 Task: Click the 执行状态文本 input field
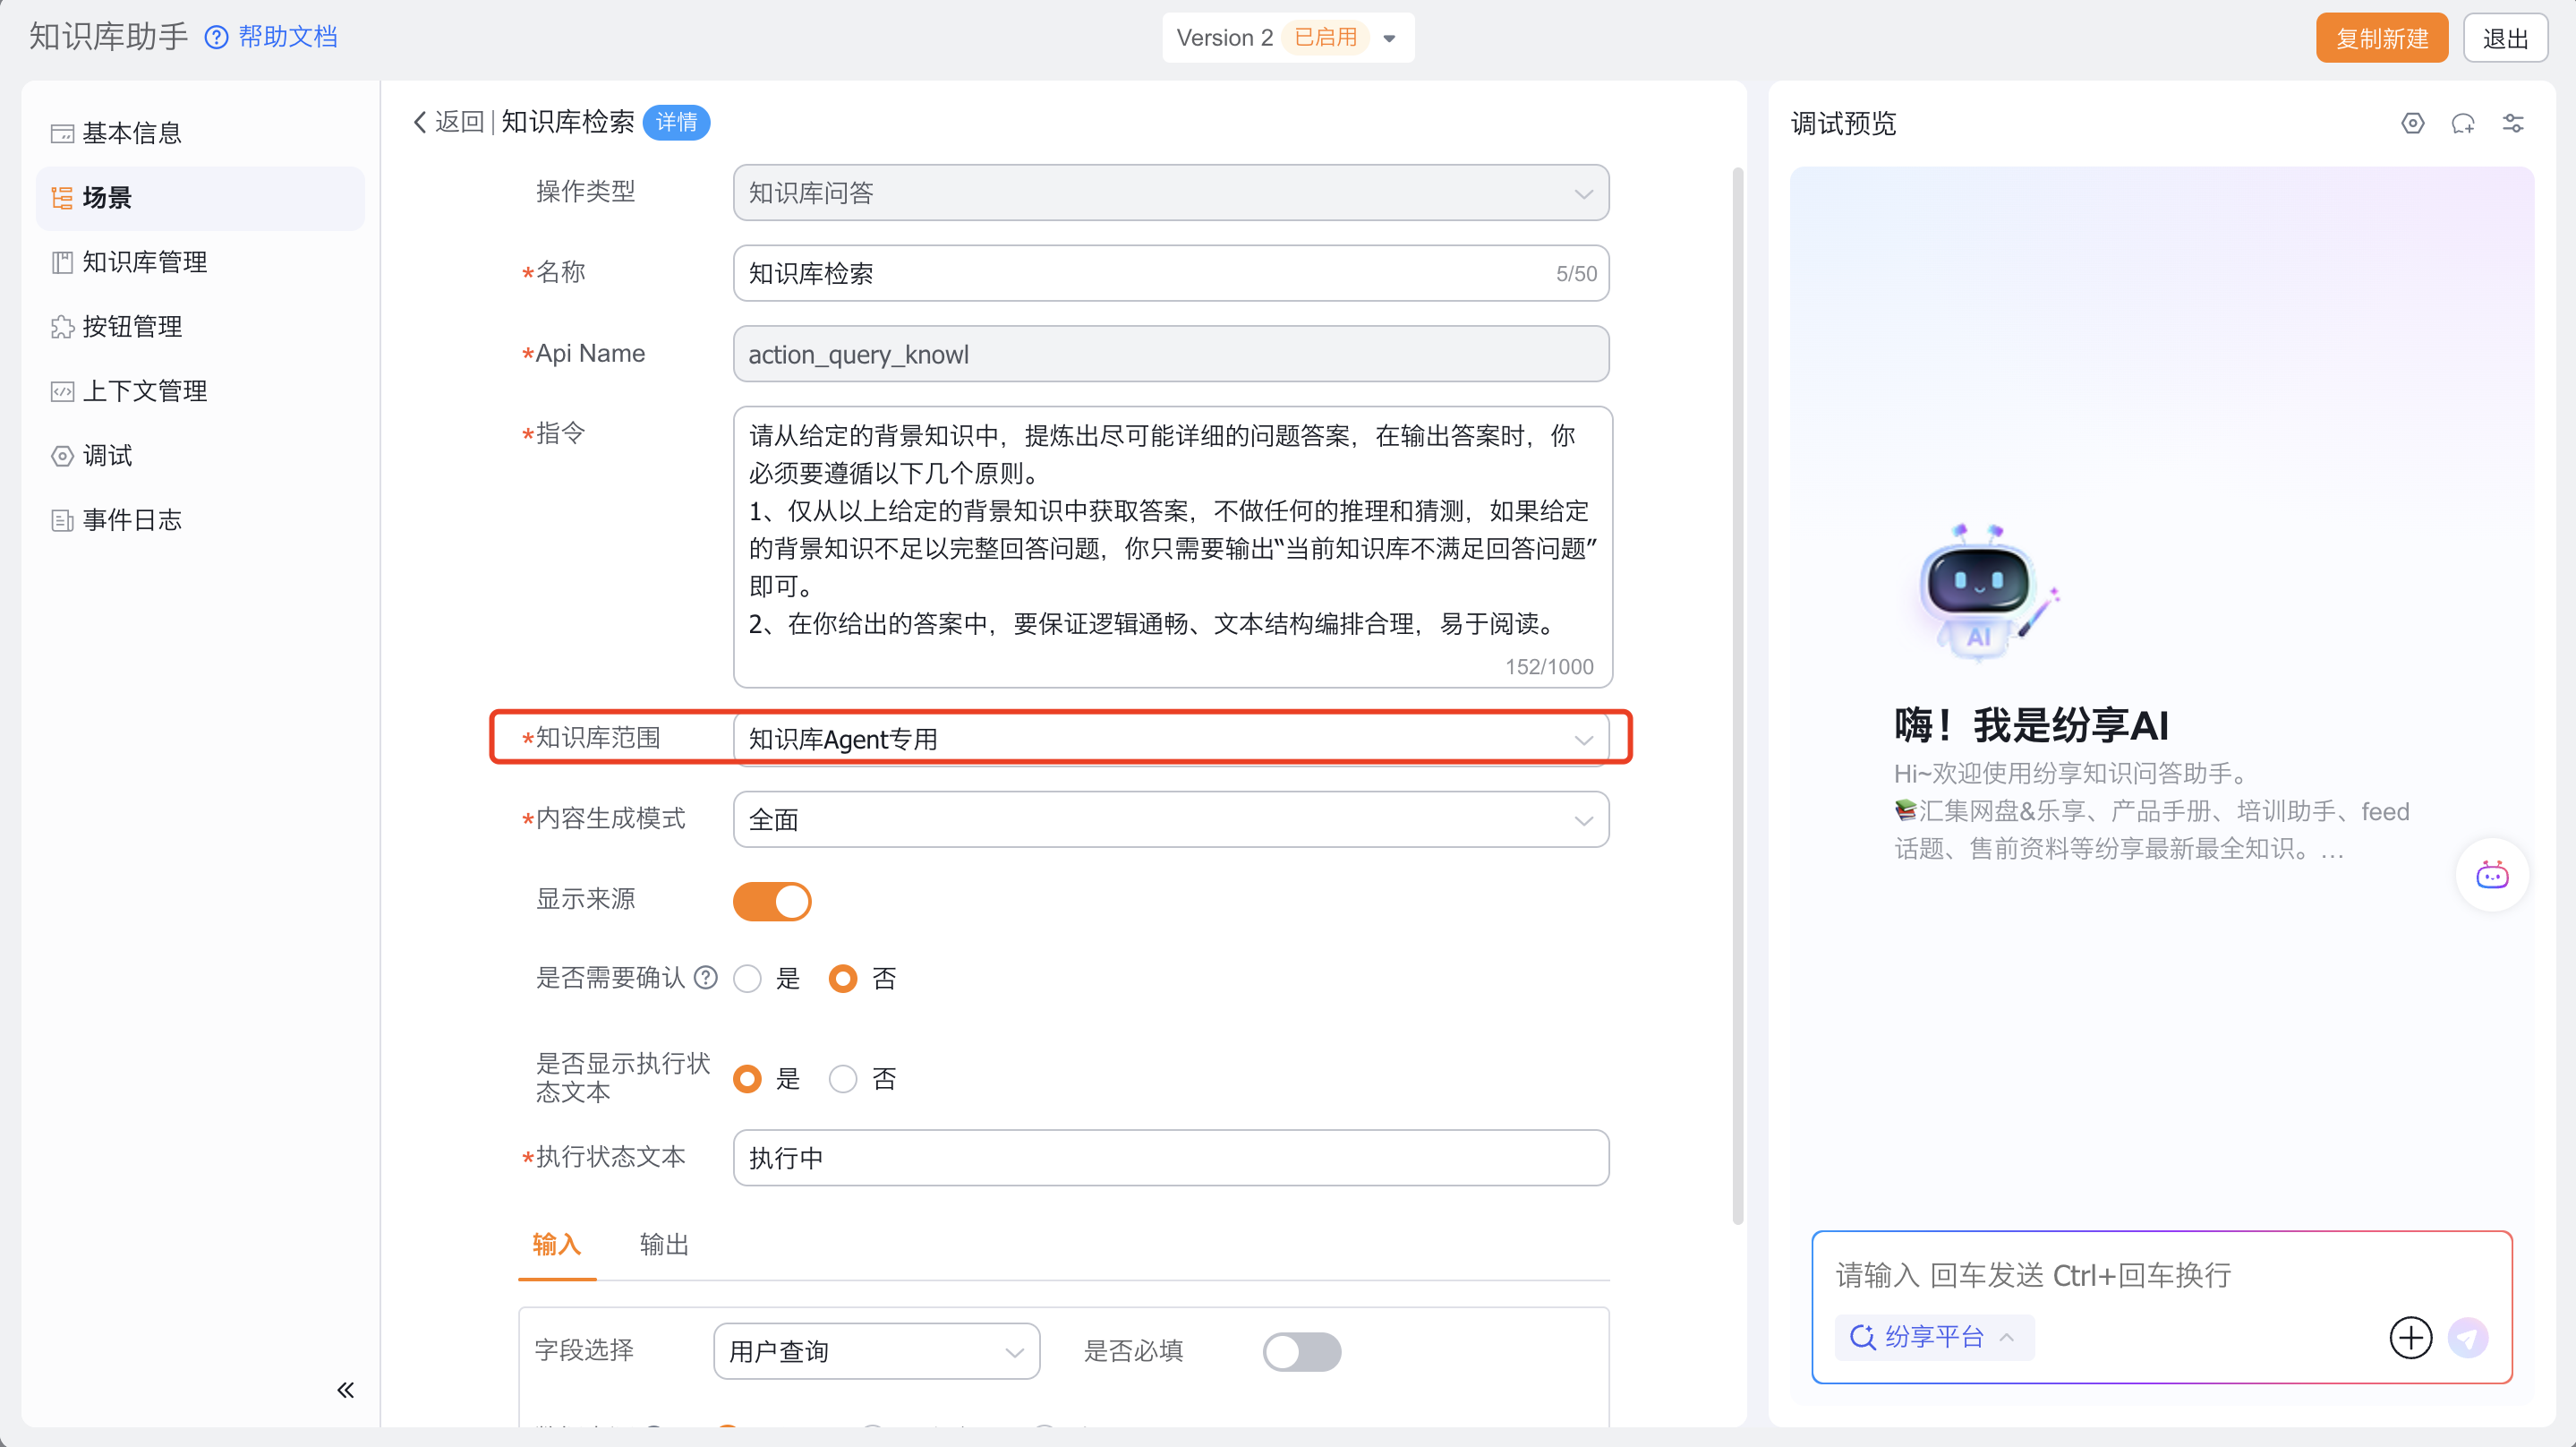(1170, 1158)
